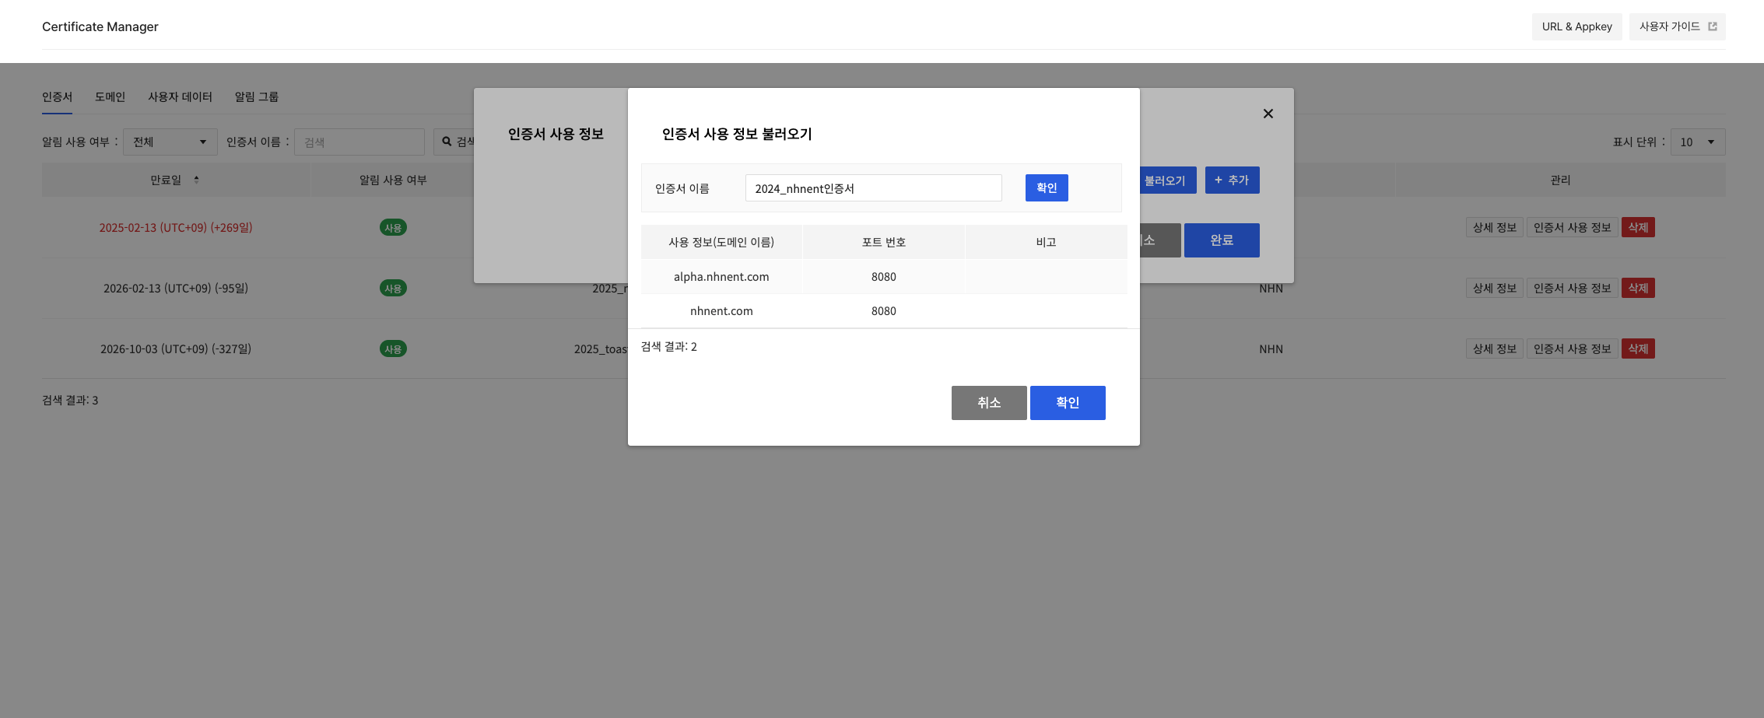Open the 알림 사용 여부 dropdown
This screenshot has width=1764, height=718.
[x=170, y=142]
